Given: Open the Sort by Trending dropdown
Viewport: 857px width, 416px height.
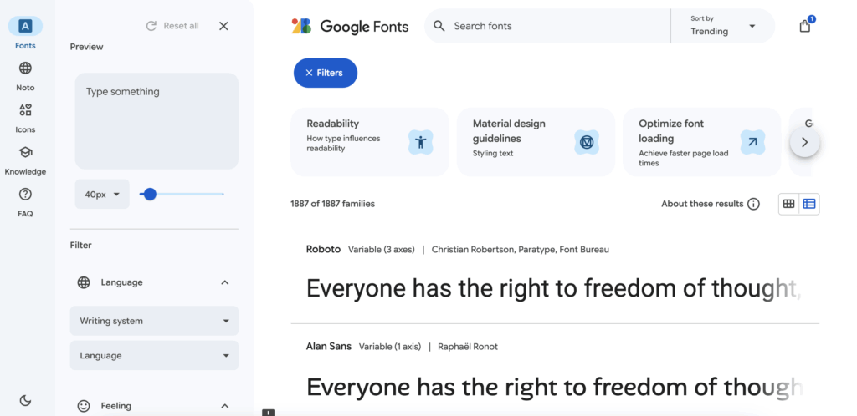Looking at the screenshot, I should [723, 26].
